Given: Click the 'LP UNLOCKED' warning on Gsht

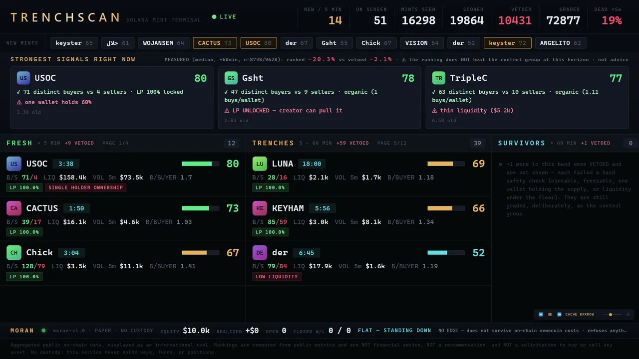Looking at the screenshot, I should (283, 110).
